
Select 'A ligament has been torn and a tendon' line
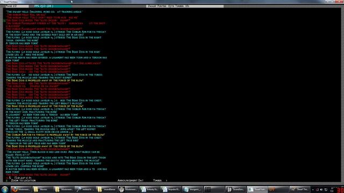42,115
